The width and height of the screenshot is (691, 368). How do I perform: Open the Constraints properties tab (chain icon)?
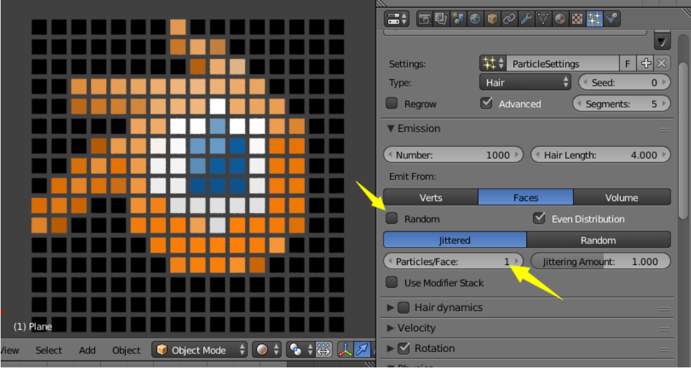pyautogui.click(x=509, y=19)
